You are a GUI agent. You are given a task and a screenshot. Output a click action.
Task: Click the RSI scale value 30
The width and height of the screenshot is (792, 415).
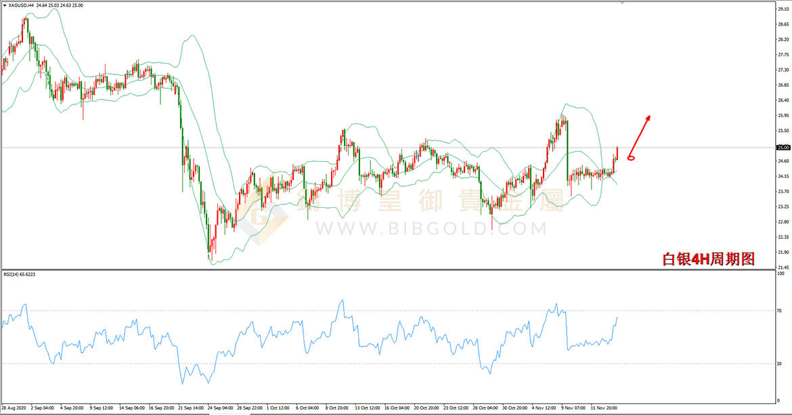click(x=780, y=364)
